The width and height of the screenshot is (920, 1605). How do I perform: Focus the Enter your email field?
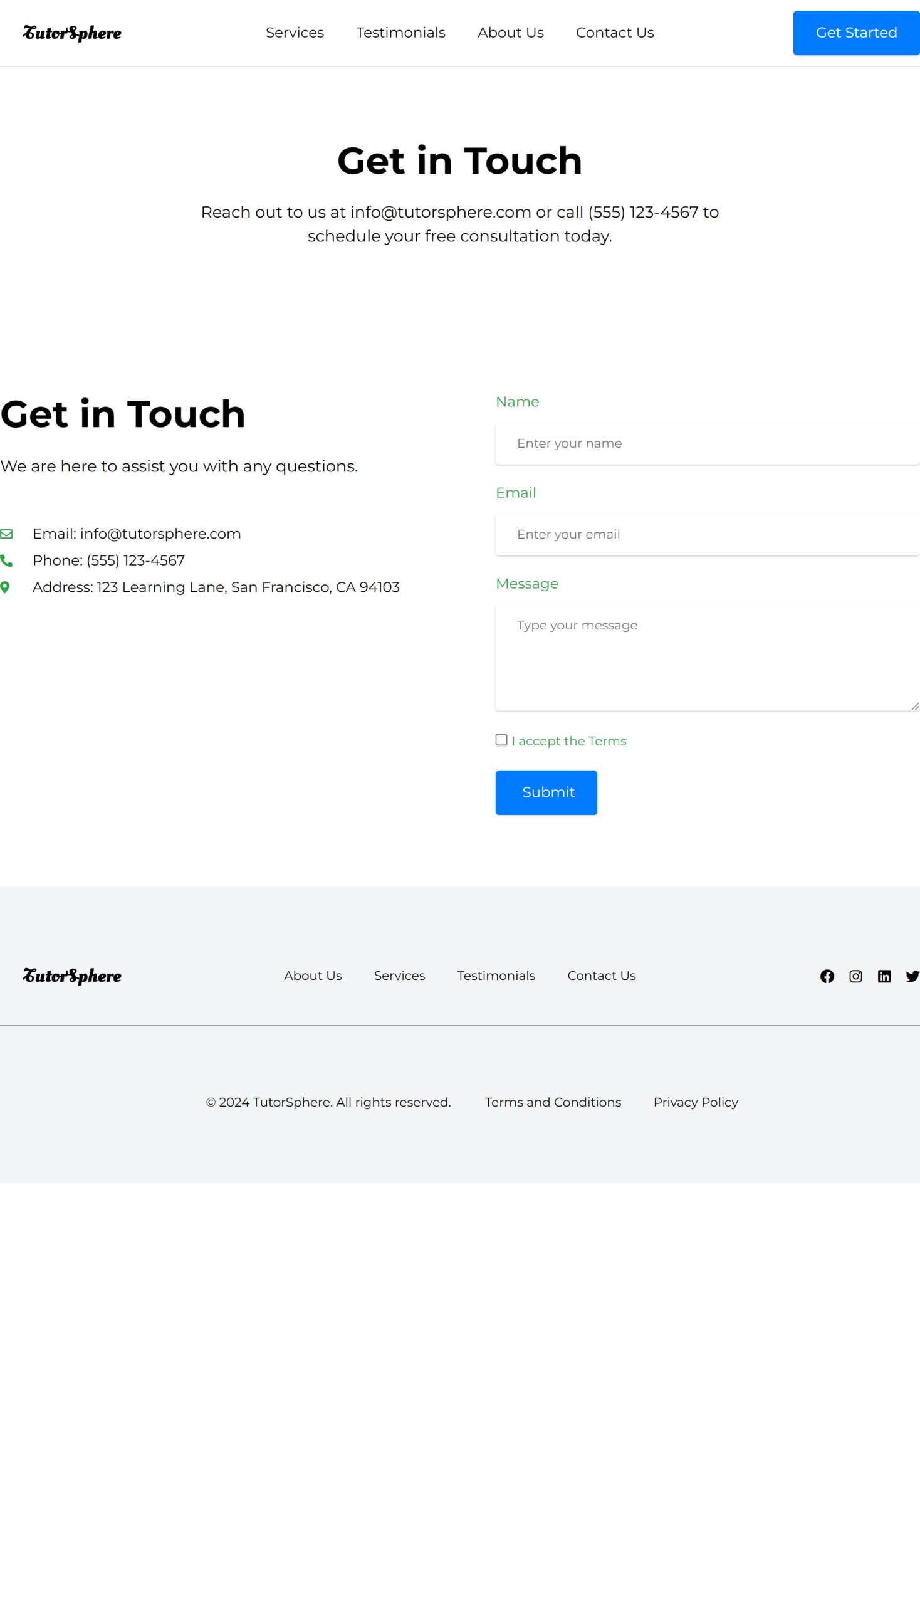(x=706, y=534)
